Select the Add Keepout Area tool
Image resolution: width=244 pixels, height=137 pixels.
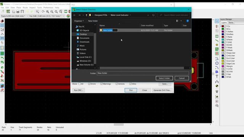(217, 53)
